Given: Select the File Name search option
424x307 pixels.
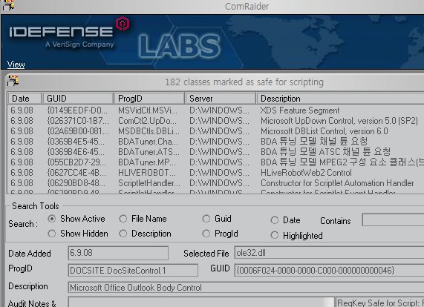Looking at the screenshot, I should click(x=123, y=219).
